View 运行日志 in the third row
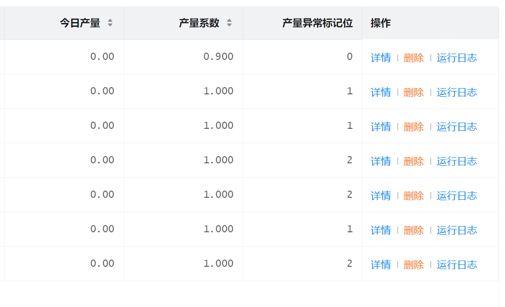This screenshot has width=505, height=307. pos(457,127)
